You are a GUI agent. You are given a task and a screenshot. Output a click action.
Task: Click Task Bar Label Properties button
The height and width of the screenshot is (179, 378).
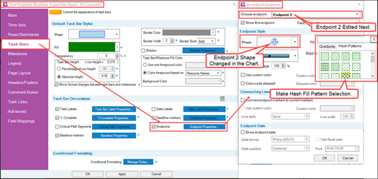coord(114,110)
